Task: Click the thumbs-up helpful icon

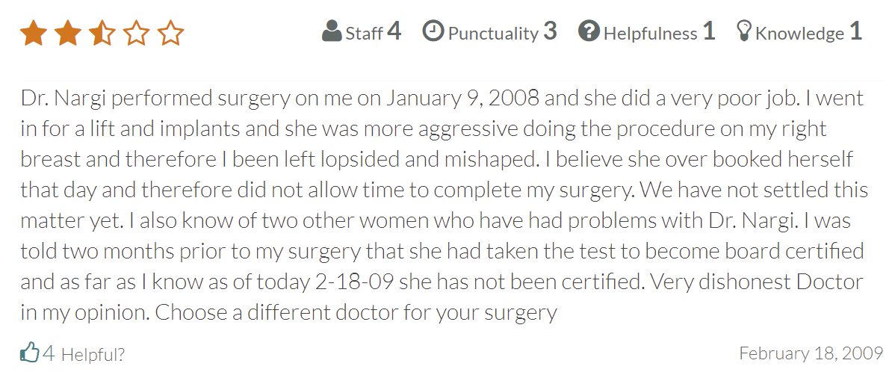Action: pos(29,353)
